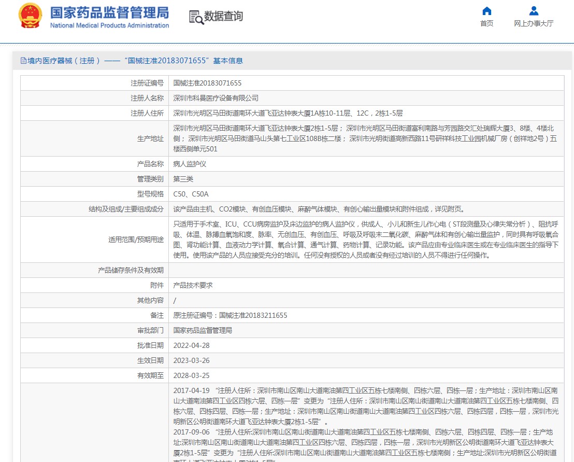Select the 2017-09-06 change record text

tap(365, 445)
